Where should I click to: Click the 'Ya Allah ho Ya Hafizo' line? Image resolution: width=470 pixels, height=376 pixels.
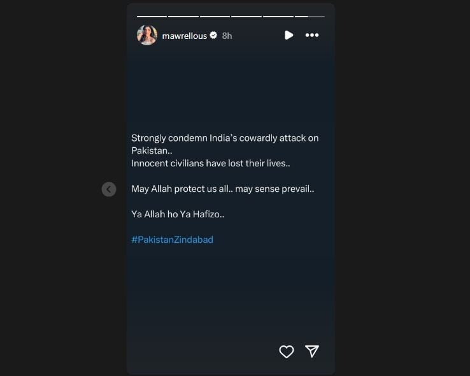pyautogui.click(x=178, y=214)
